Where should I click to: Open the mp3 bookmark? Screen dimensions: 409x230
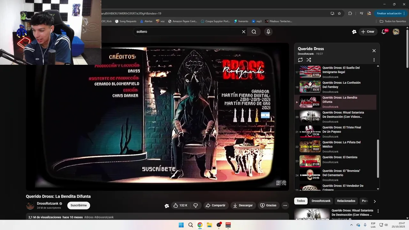click(x=257, y=21)
